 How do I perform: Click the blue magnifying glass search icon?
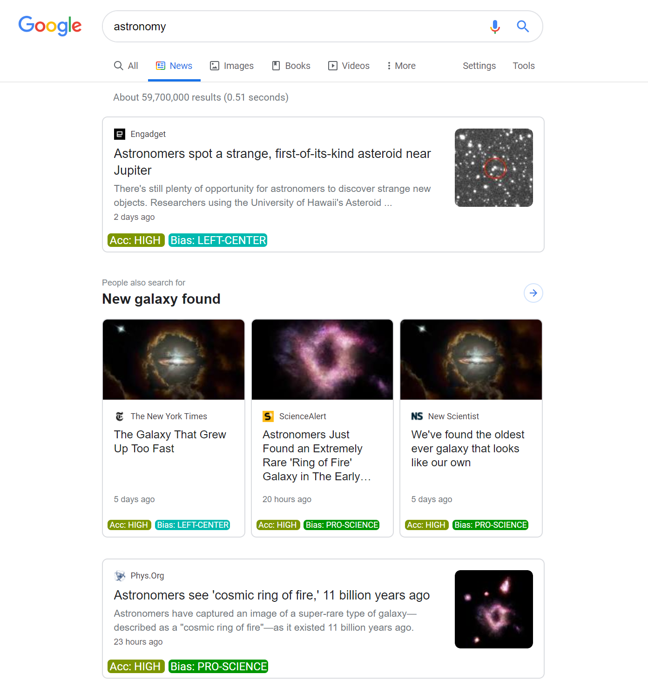(523, 27)
